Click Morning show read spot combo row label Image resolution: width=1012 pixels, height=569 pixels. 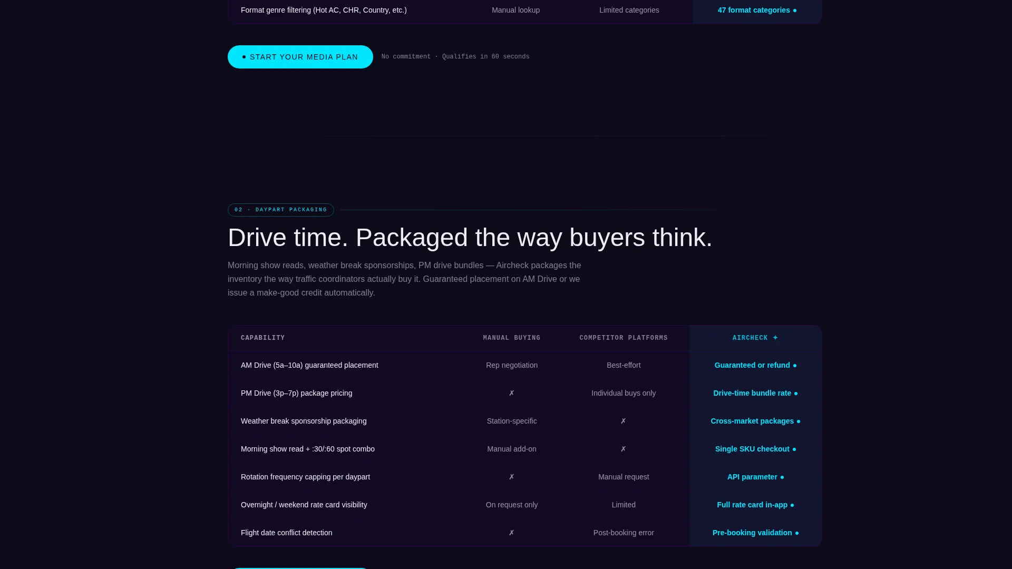point(308,449)
